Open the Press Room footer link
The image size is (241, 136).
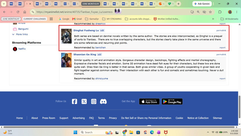(49, 118)
